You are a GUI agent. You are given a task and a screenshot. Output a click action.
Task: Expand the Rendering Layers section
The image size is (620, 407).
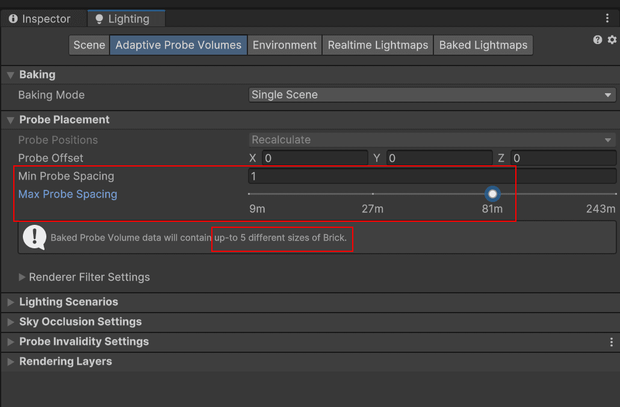point(10,361)
